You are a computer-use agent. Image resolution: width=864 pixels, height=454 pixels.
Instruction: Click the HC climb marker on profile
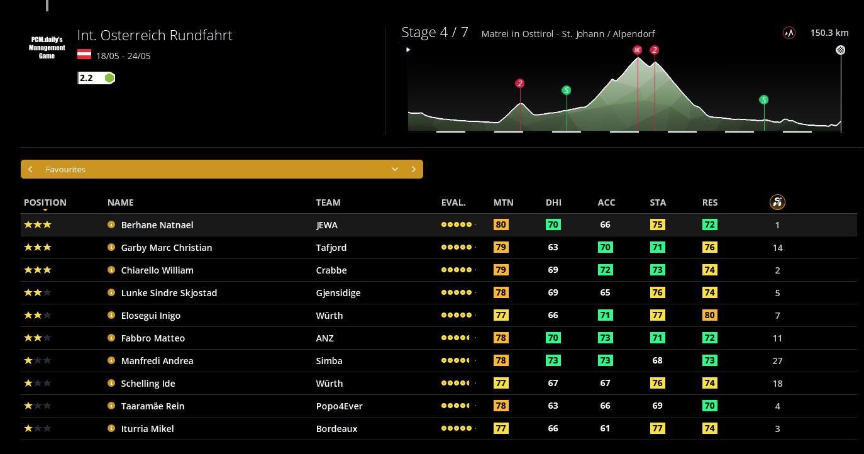(638, 50)
